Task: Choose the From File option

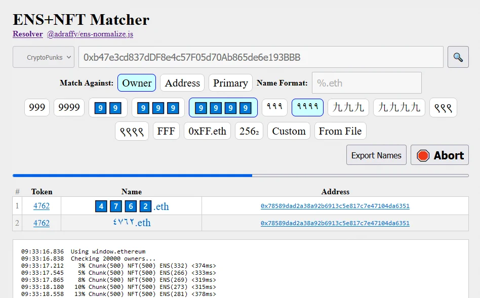Action: tap(340, 131)
